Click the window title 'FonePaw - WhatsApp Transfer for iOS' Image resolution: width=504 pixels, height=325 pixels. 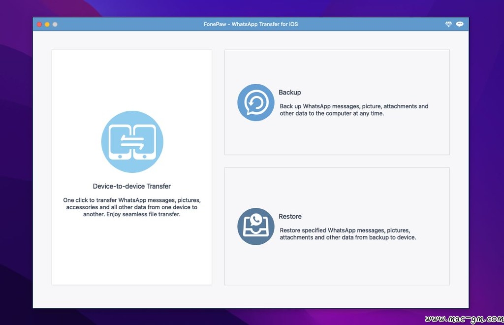point(251,24)
